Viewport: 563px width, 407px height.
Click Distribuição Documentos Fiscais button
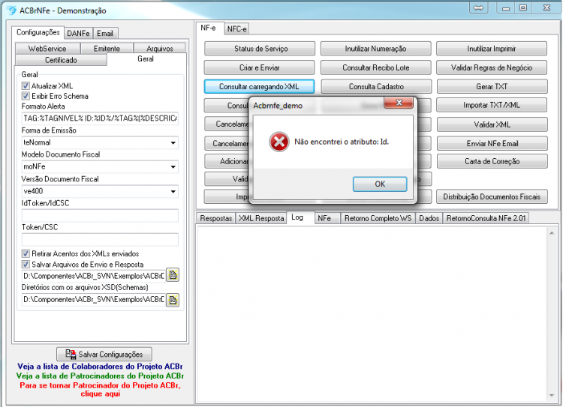tap(492, 196)
